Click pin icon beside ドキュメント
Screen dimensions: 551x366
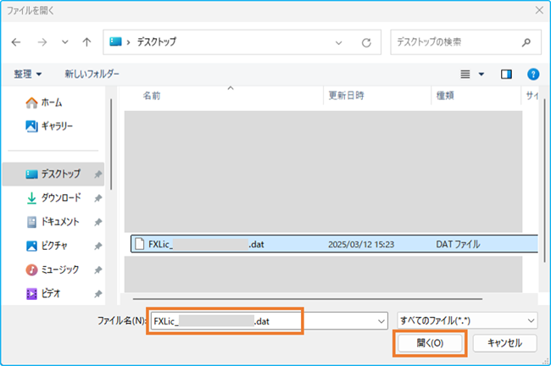98,222
